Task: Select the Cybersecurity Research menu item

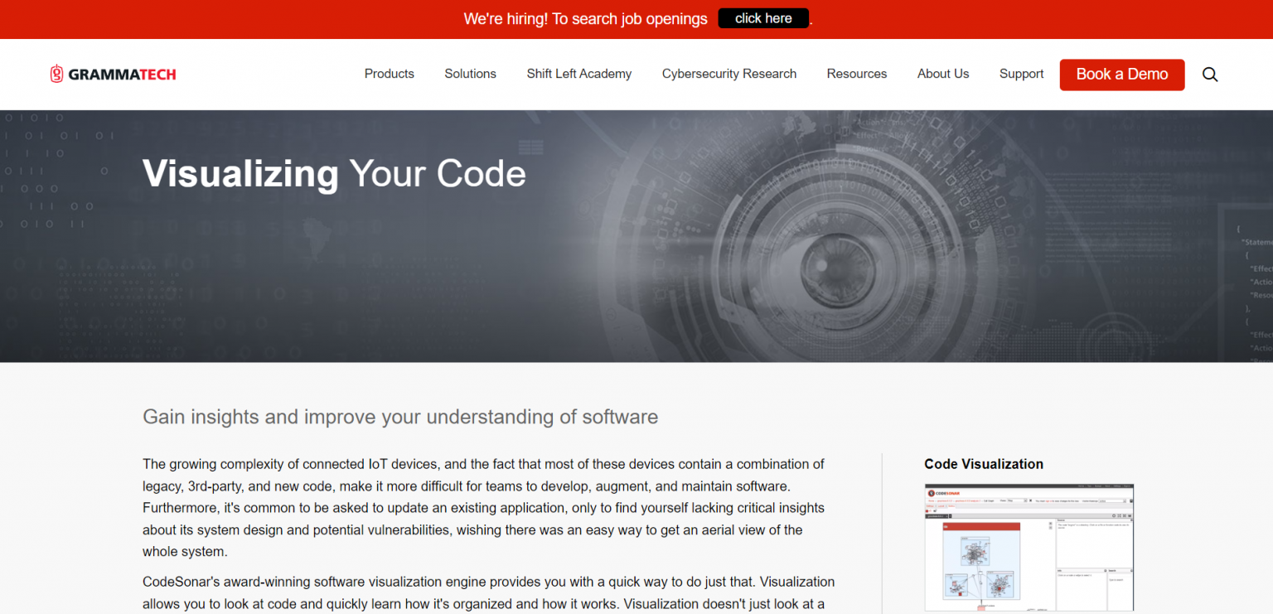Action: click(728, 74)
